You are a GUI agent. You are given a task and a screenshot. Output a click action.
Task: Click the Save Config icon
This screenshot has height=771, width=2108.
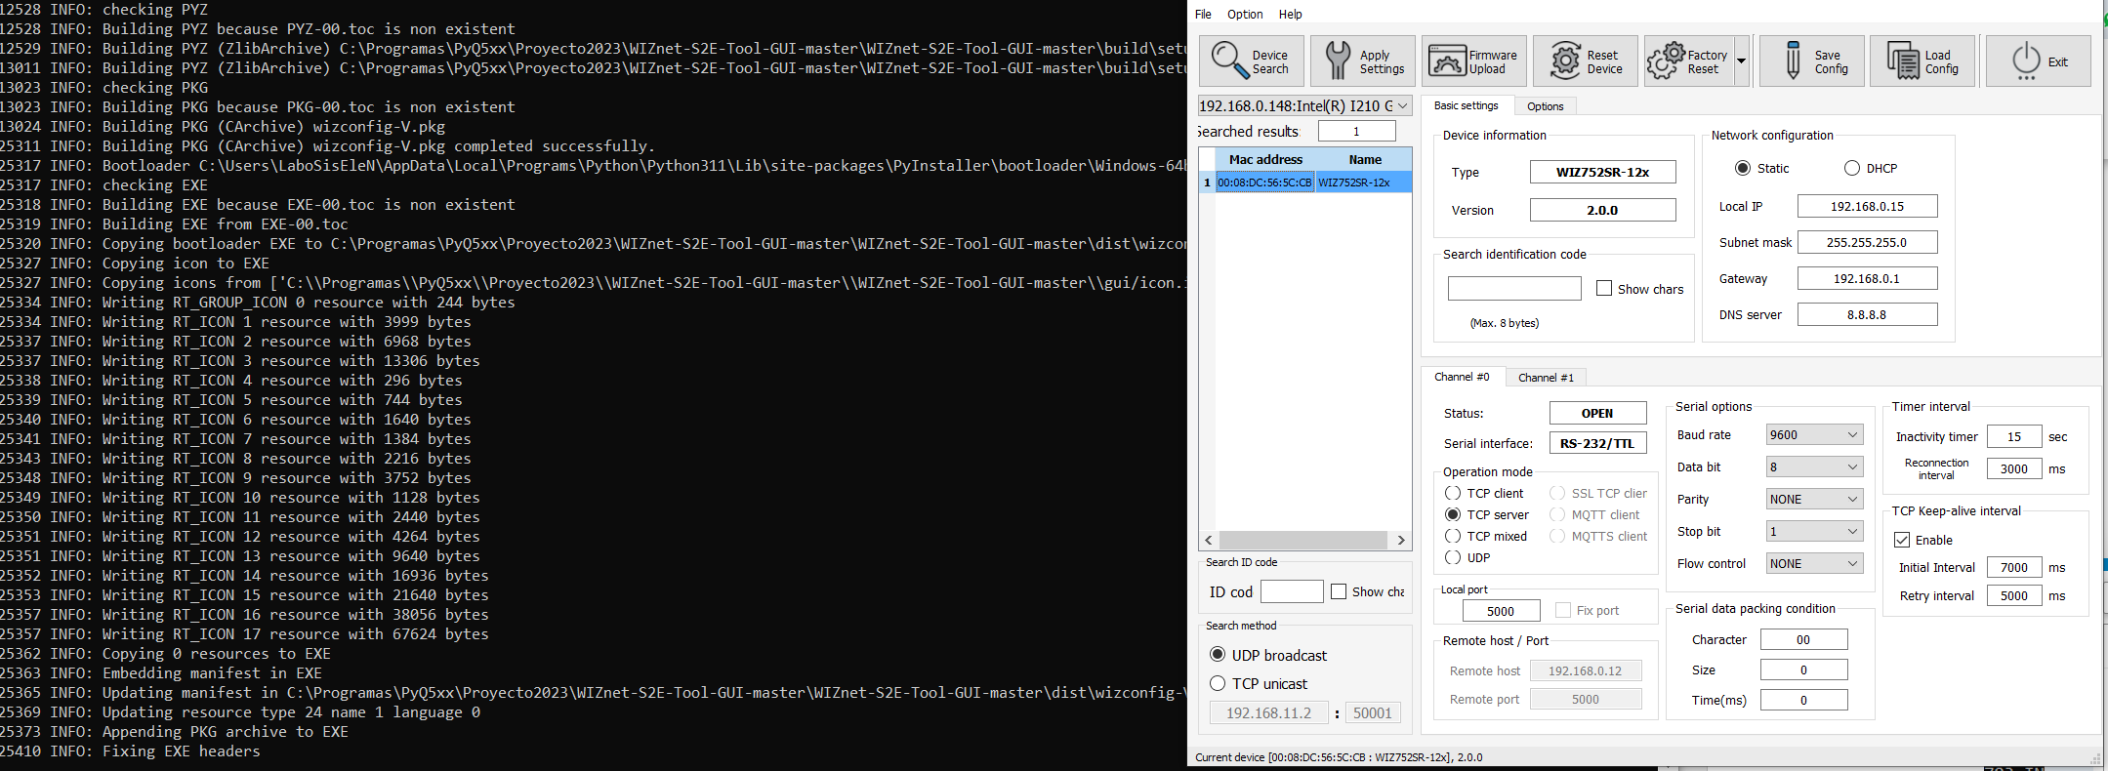[x=1793, y=61]
